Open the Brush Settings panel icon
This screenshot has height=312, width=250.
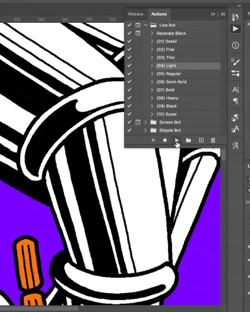[x=235, y=62]
